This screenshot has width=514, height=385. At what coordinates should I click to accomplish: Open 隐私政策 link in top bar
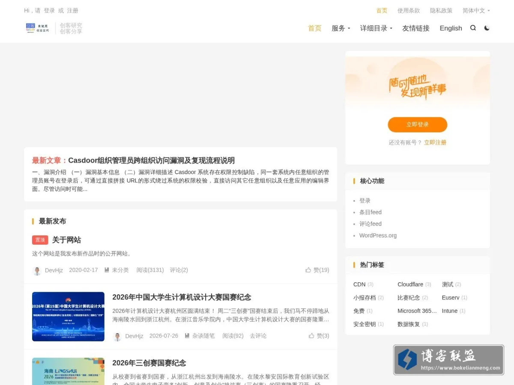click(x=441, y=11)
